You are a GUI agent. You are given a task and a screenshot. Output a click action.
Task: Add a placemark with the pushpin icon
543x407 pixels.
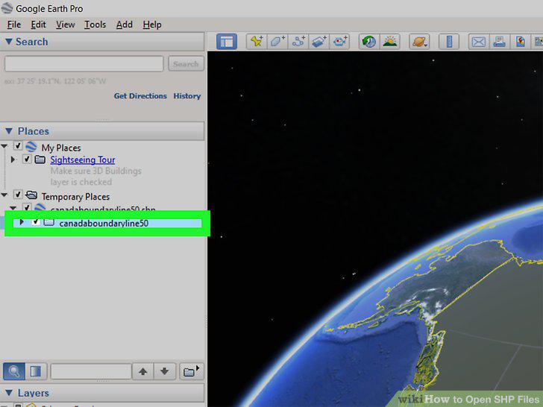point(257,42)
